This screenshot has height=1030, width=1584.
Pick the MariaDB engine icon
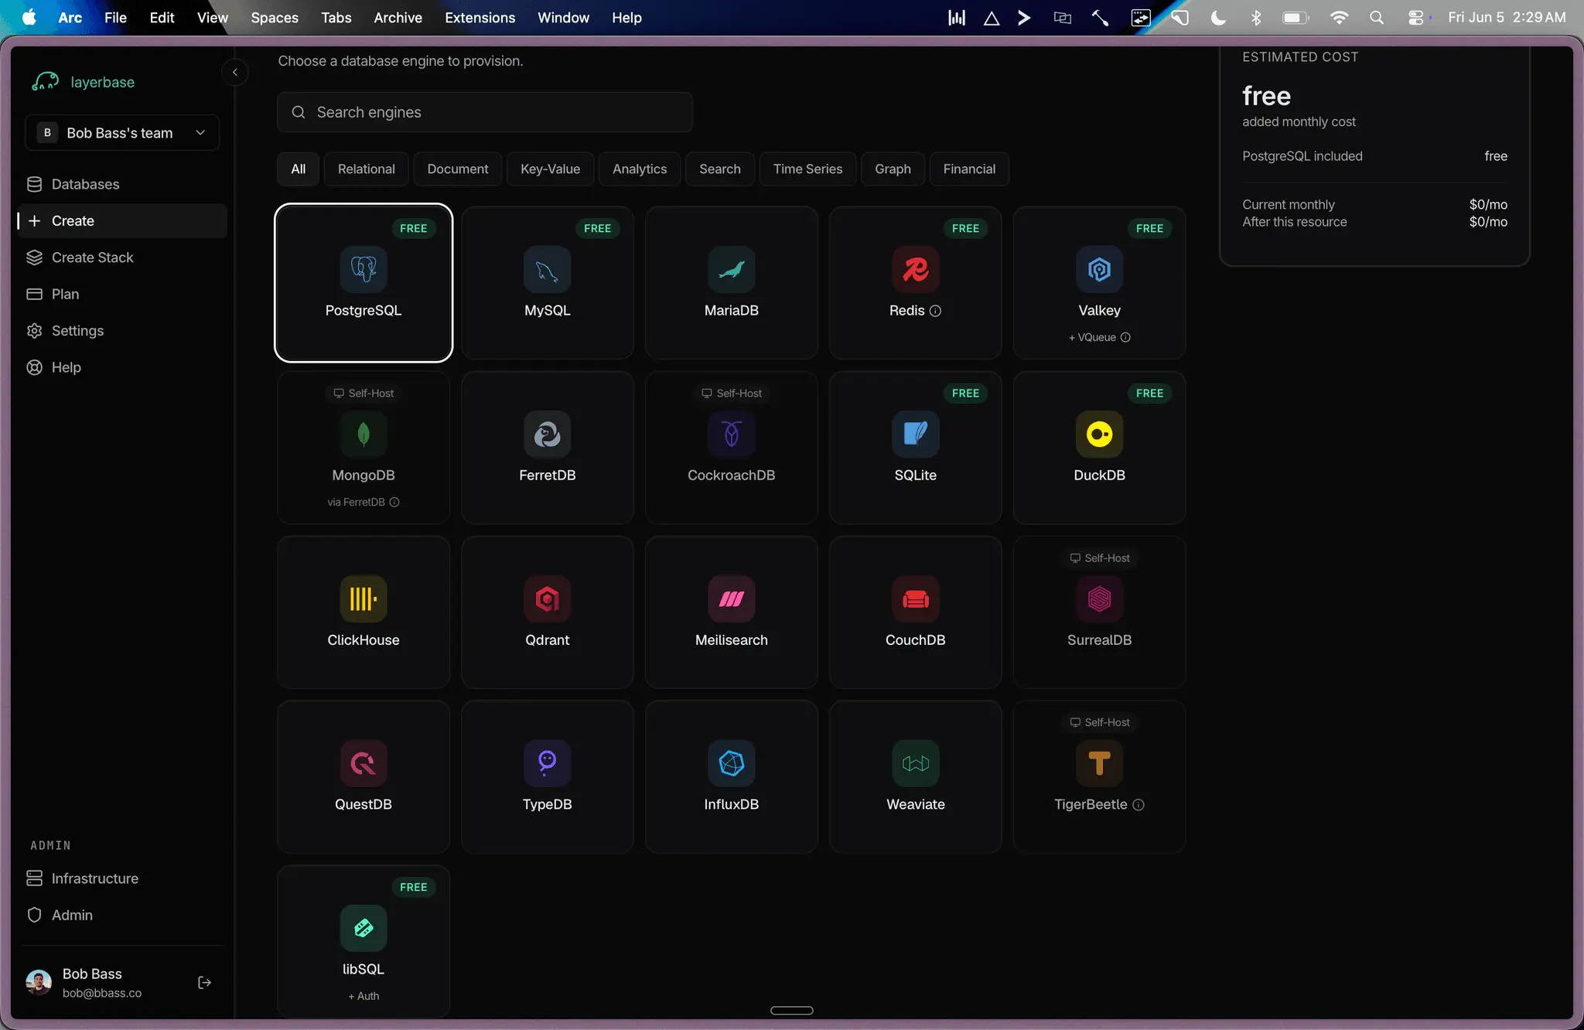coord(732,269)
